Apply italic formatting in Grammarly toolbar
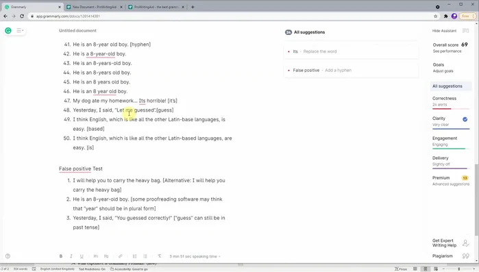Screen dimensions: 479x272 (x=71, y=256)
